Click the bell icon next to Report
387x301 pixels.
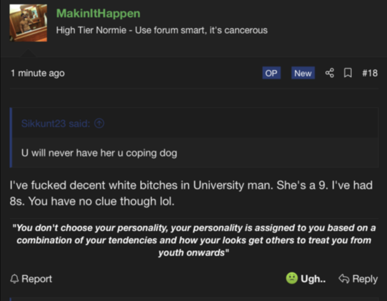[x=15, y=279]
